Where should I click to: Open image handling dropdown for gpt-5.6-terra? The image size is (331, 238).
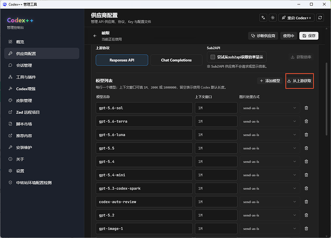(270, 122)
